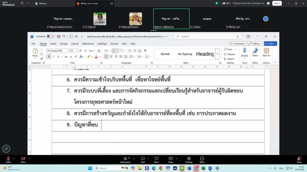Toggle Italic formatting button
Image resolution: width=307 pixels, height=172 pixels.
53,57
